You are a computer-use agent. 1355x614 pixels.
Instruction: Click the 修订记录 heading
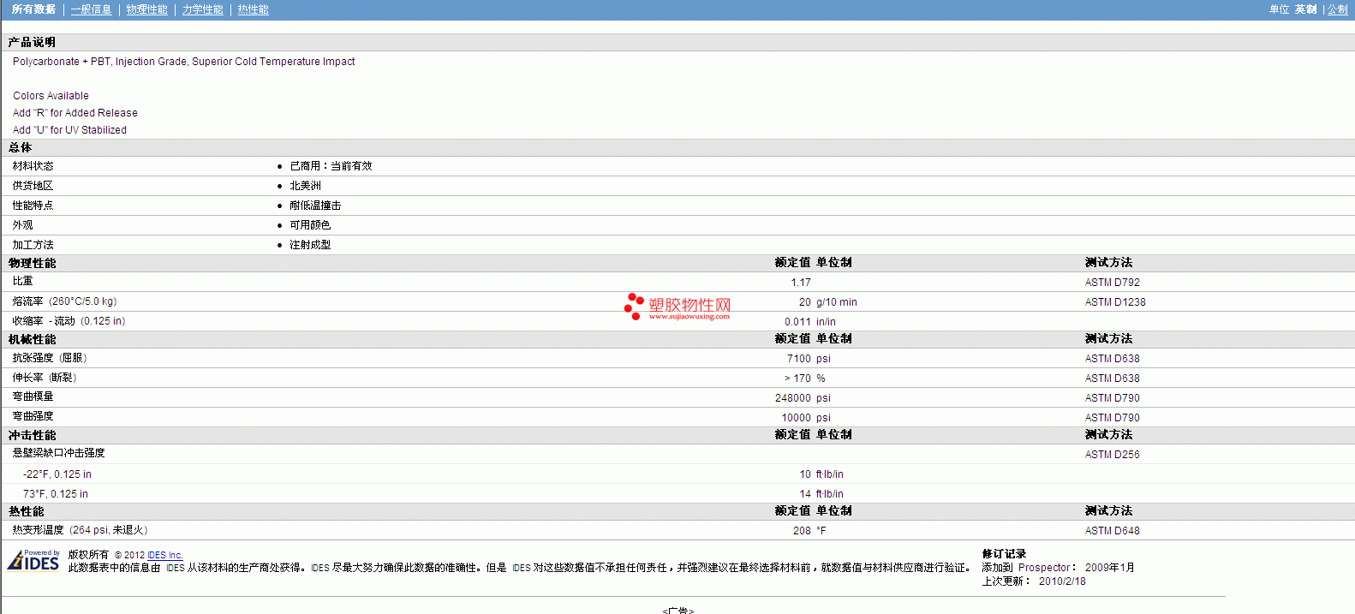point(1004,554)
